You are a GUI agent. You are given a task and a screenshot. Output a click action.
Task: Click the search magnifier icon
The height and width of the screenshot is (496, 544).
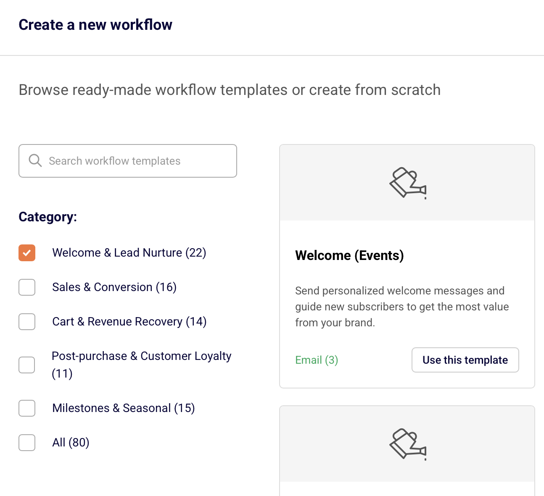(x=35, y=160)
